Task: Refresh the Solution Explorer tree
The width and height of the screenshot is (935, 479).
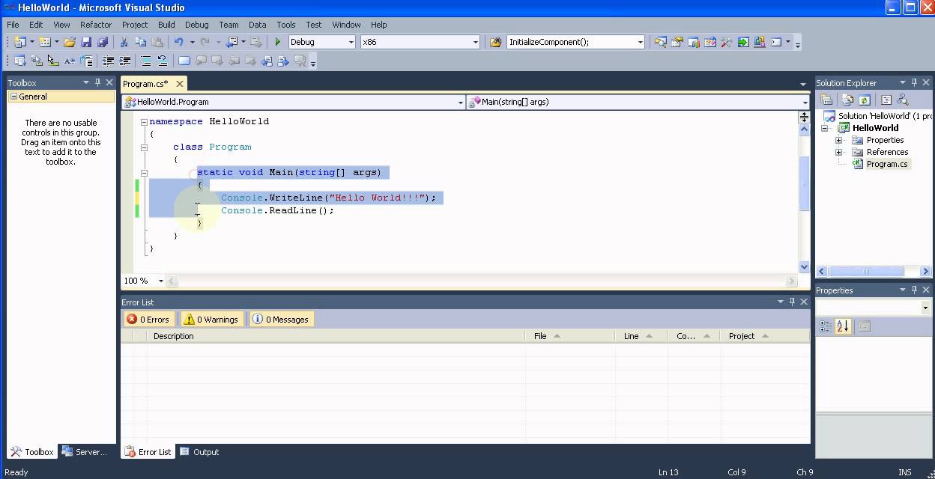Action: 865,100
